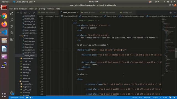The image size is (177, 99).
Task: Click Visual Studio Code dock icon
Action: point(4,32)
